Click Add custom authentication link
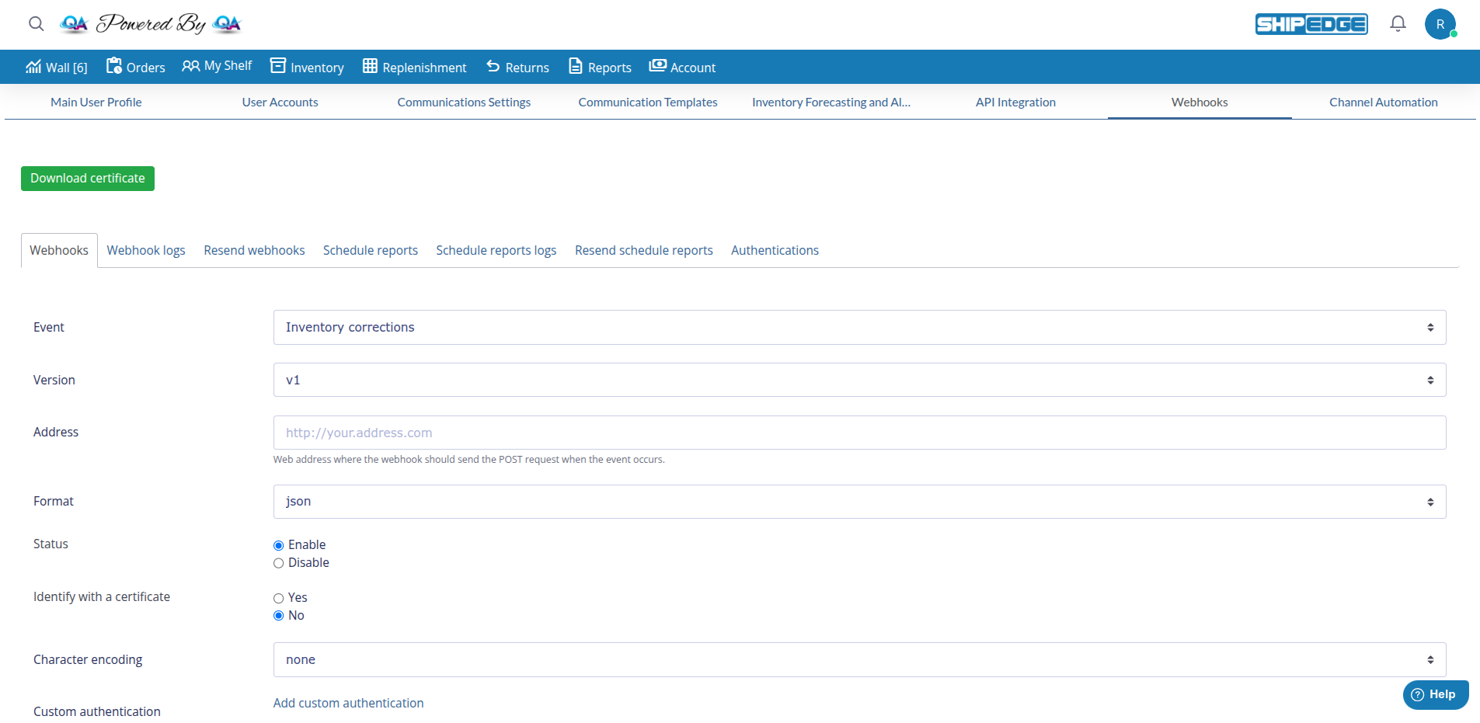The width and height of the screenshot is (1480, 723). 348,702
